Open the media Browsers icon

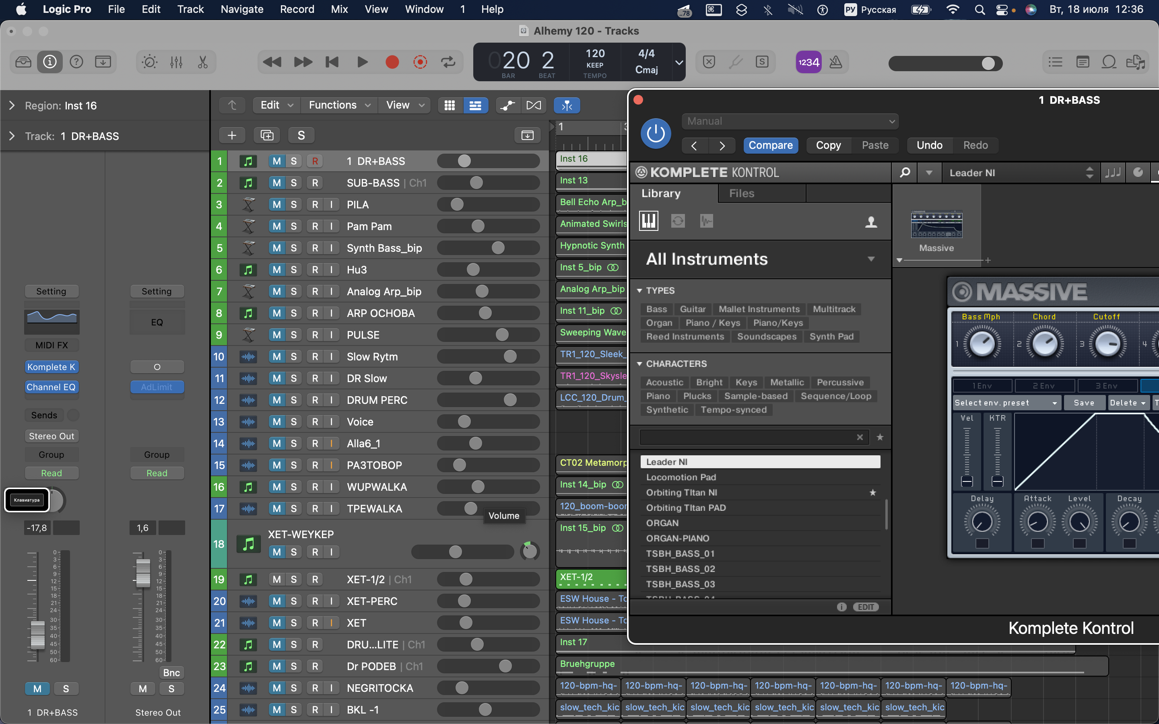click(1136, 62)
